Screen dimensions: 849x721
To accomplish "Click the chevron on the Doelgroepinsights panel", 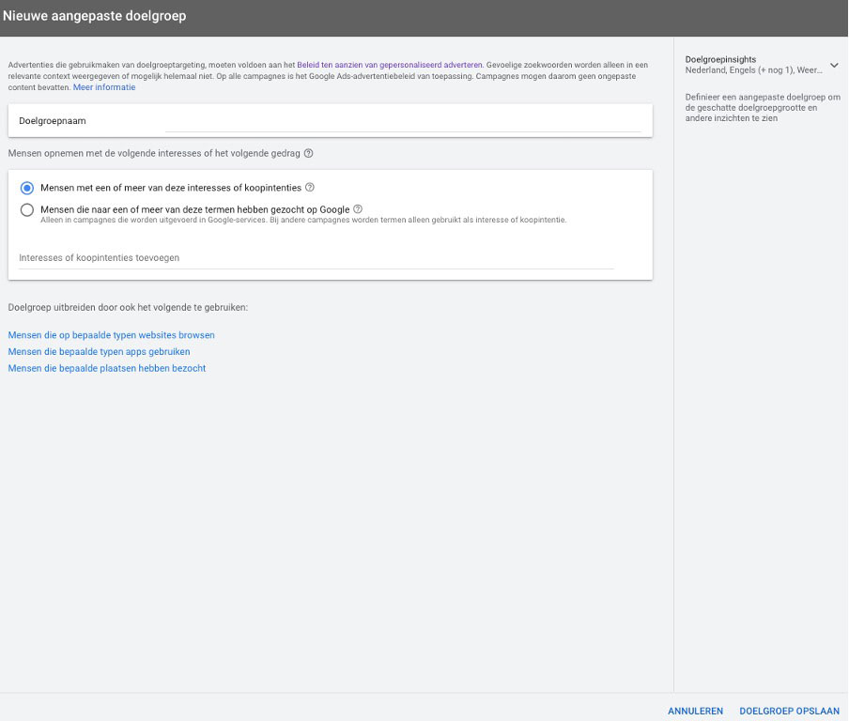I will (x=833, y=67).
